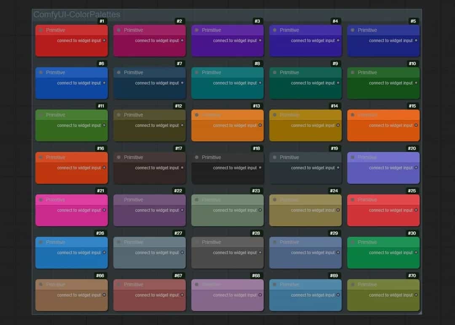The height and width of the screenshot is (325, 455).
Task: Click the #25 badge above the red node
Action: pos(412,191)
